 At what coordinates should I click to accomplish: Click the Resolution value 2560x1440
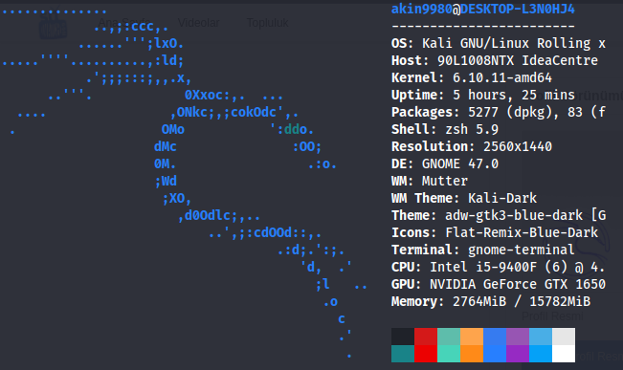(518, 146)
